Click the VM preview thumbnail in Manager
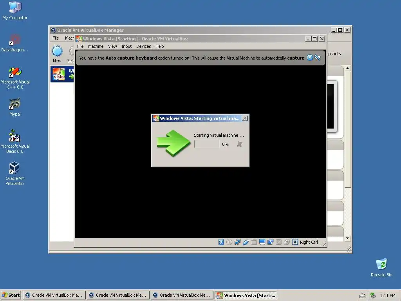 (x=332, y=106)
